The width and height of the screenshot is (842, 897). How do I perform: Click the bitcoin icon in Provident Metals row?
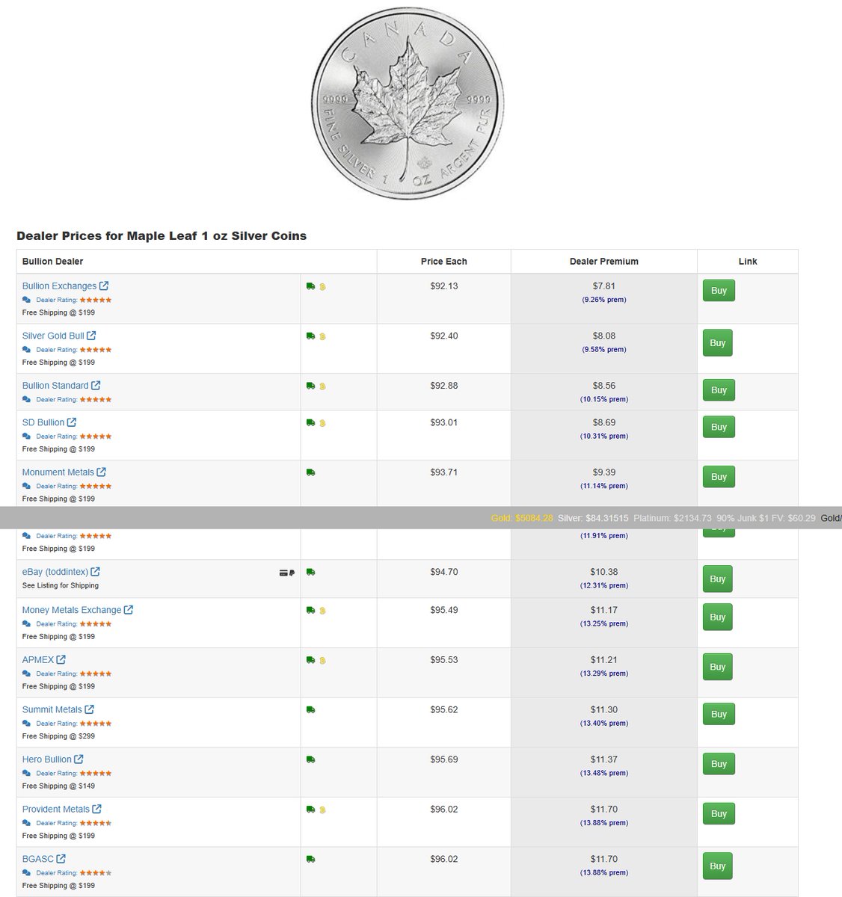coord(322,810)
